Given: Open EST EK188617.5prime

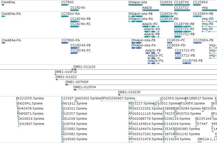Looking at the screenshot, I should 199,98.
